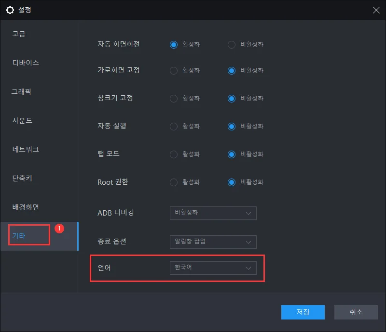Go to the 단축키 tab
The height and width of the screenshot is (332, 386).
tap(22, 178)
